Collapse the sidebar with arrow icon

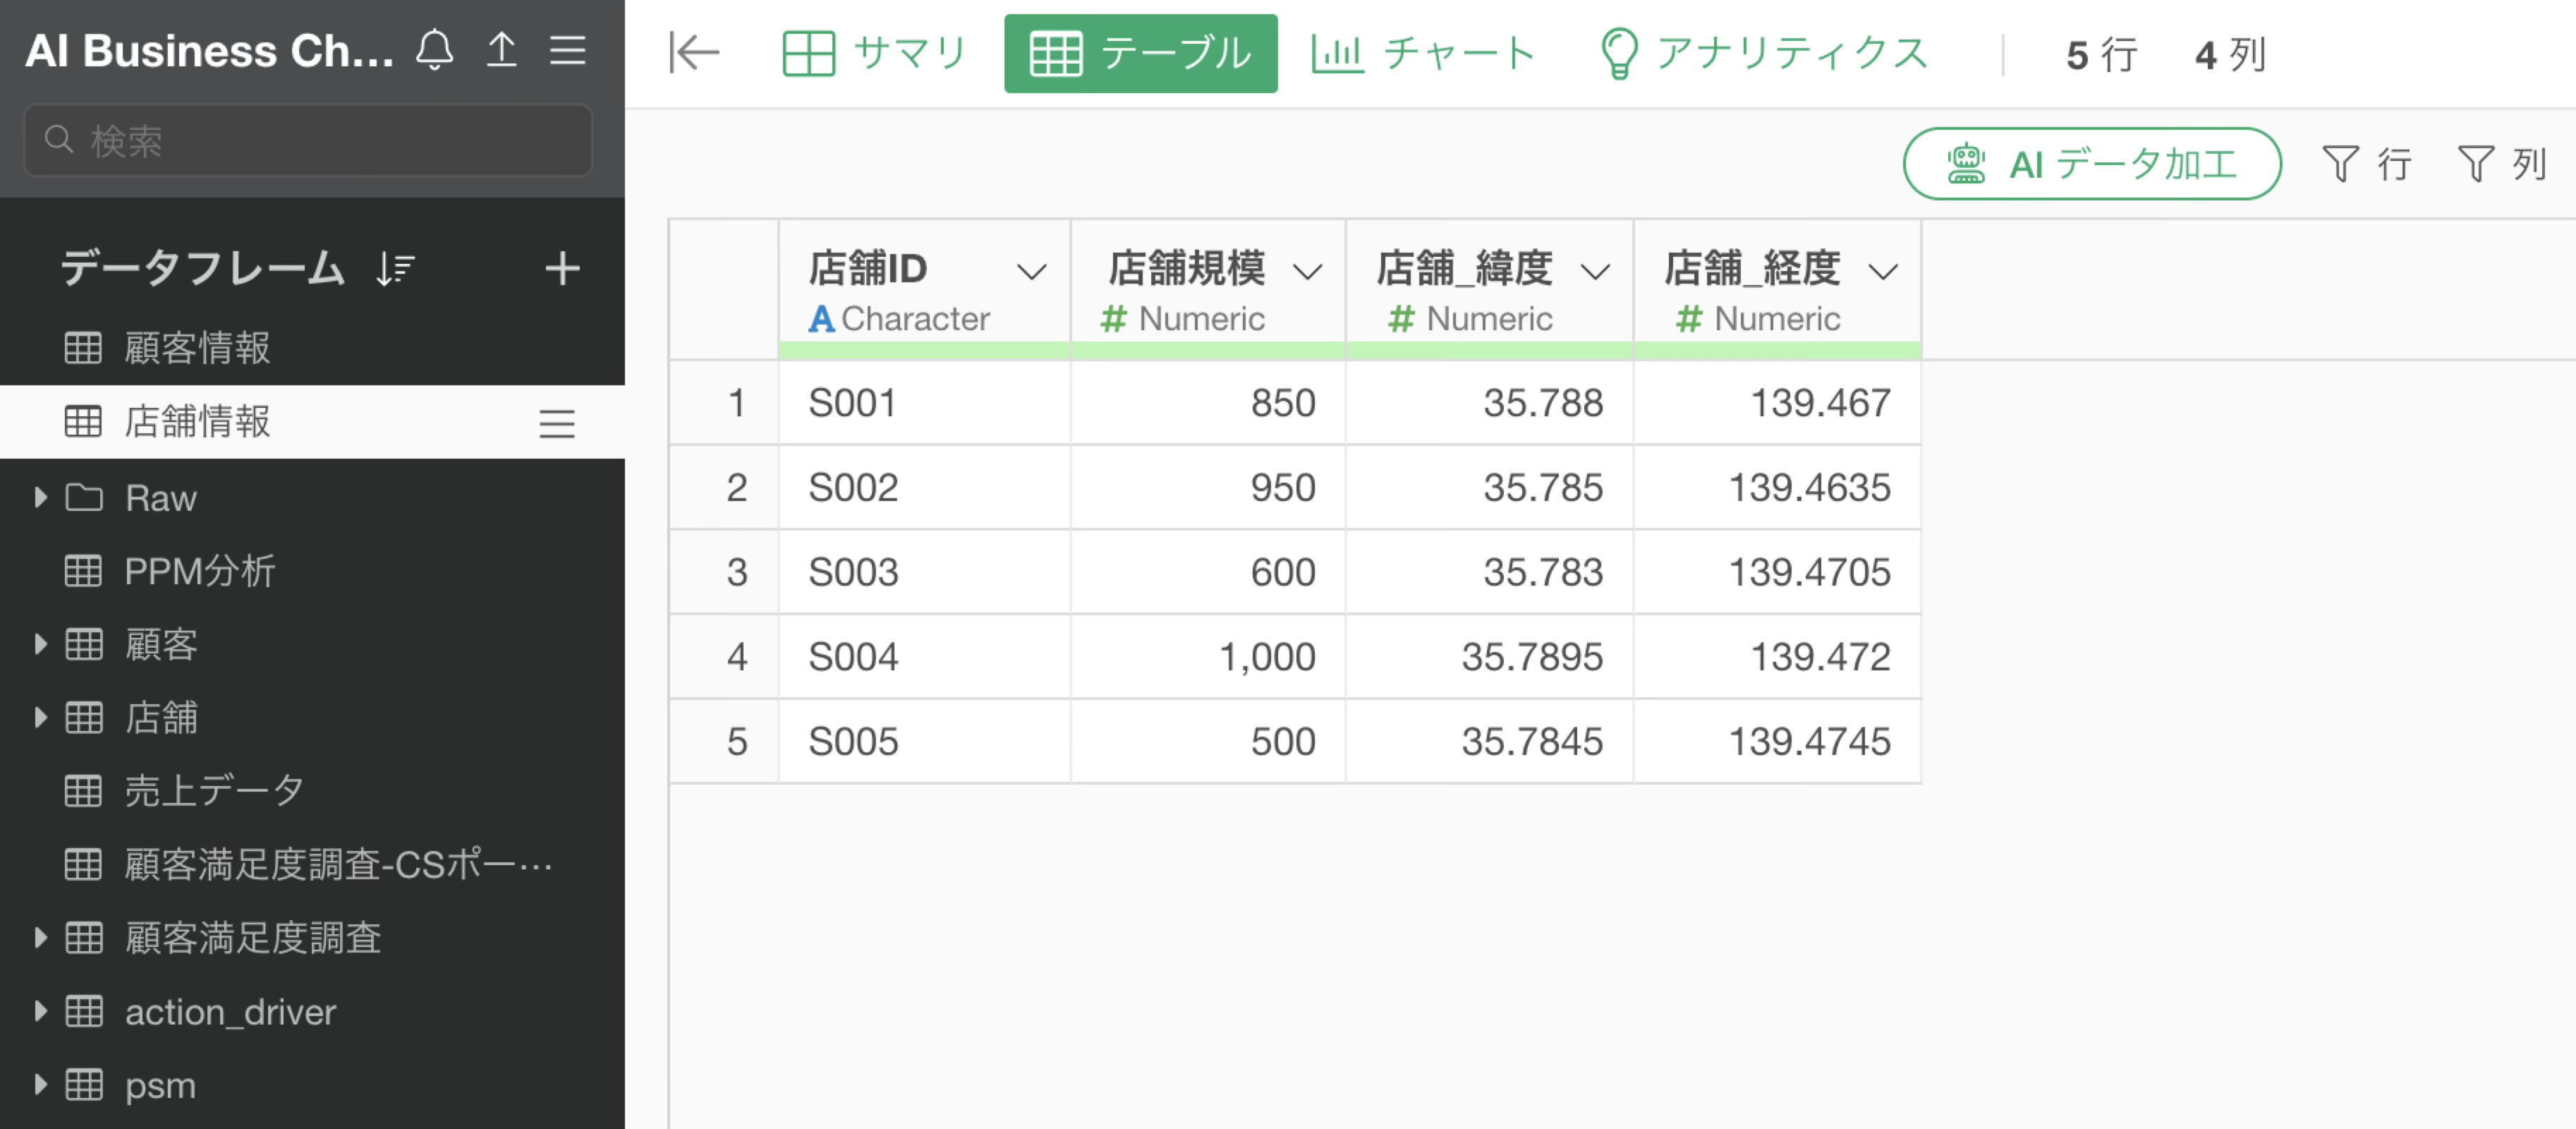[693, 53]
